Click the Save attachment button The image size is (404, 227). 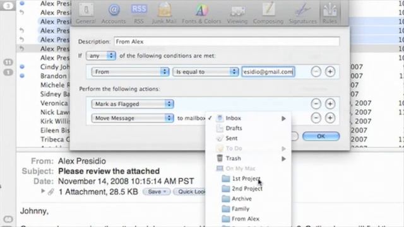tap(157, 192)
